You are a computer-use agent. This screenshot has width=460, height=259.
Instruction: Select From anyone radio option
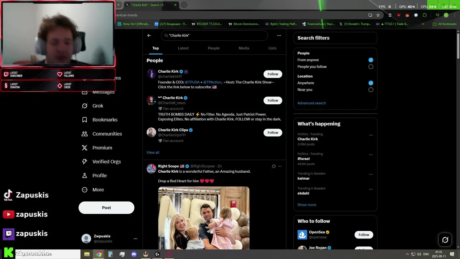[x=371, y=60]
